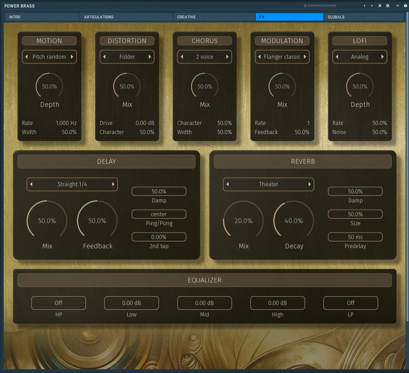Switch to the CREATIVE tab

[x=214, y=17]
